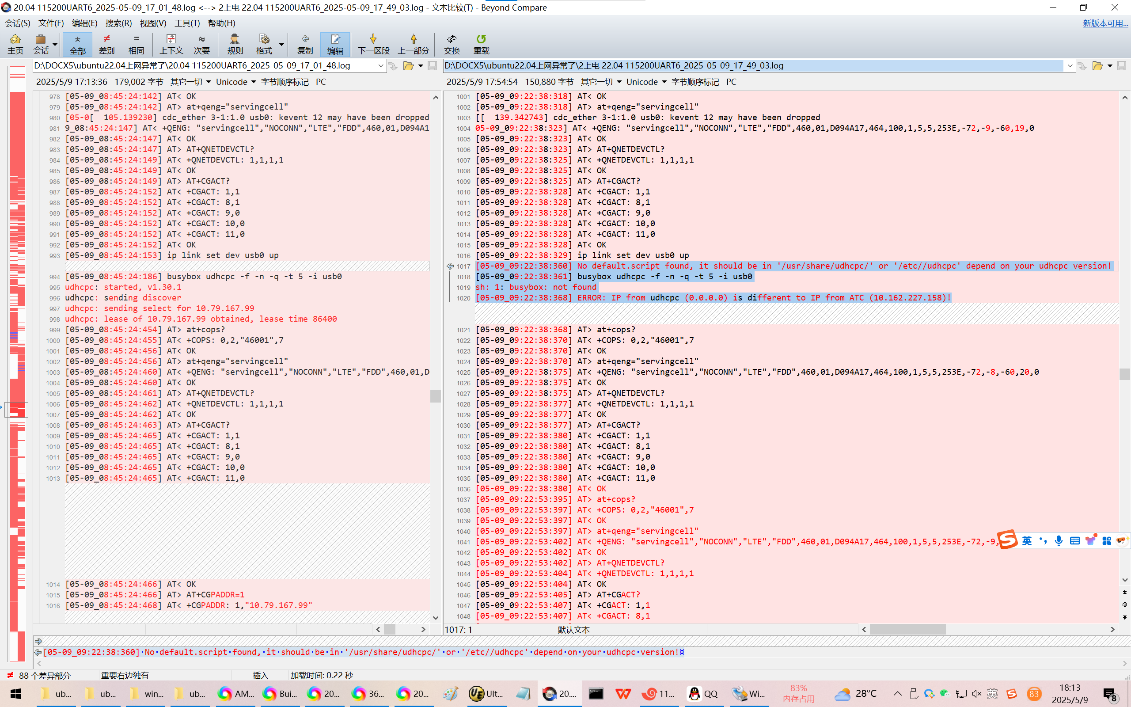Go to Previous Section (上一部分)
The width and height of the screenshot is (1131, 707).
point(413,44)
